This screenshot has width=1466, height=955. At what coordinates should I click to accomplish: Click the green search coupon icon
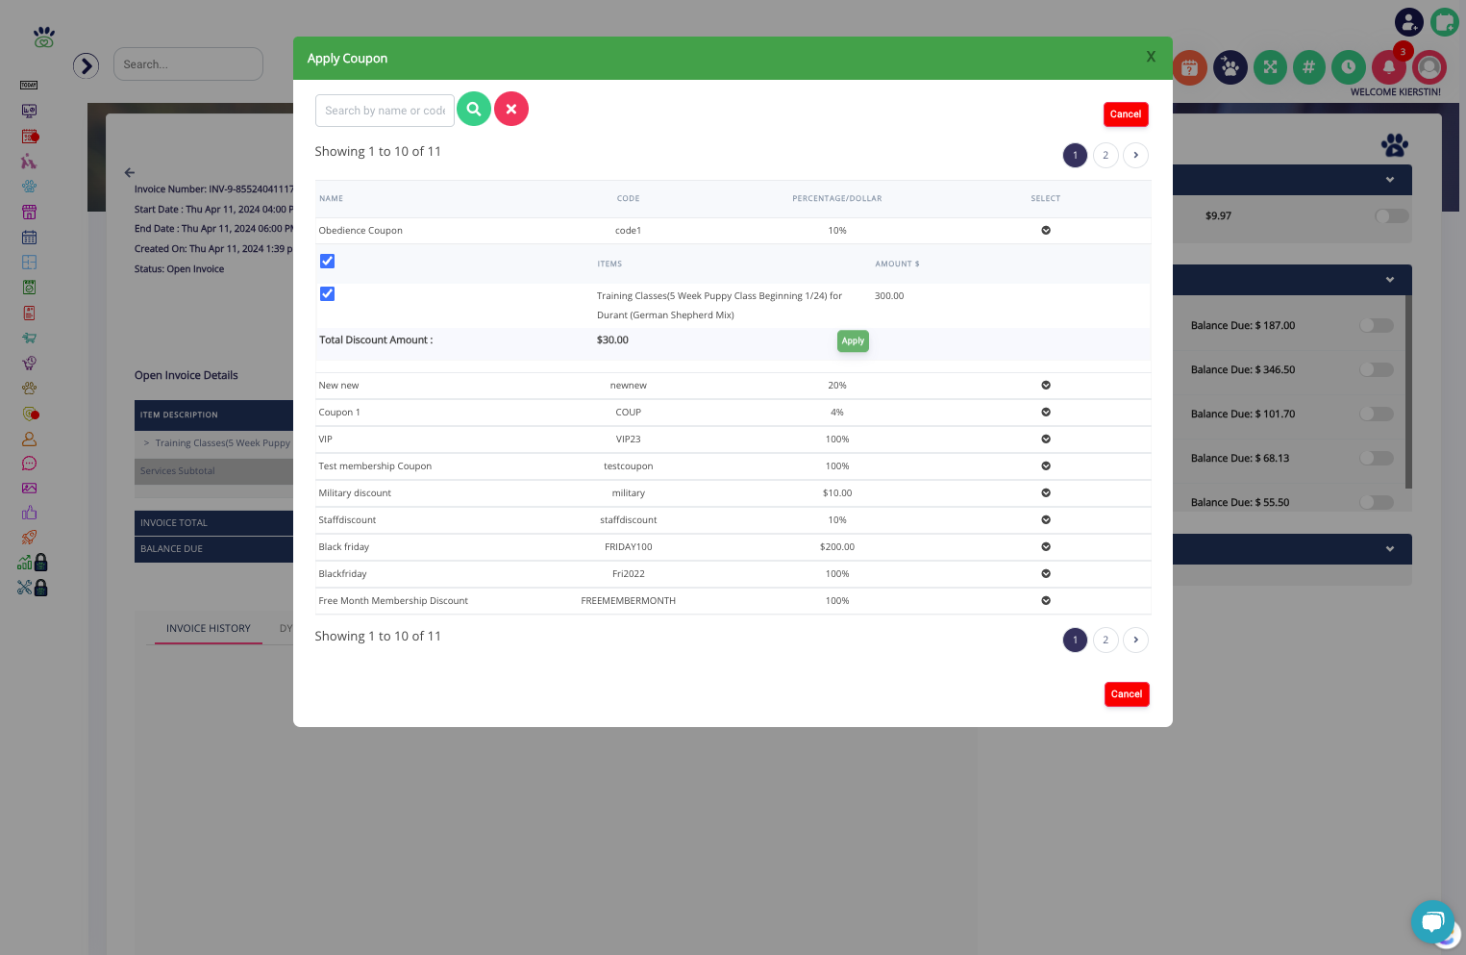(x=474, y=109)
